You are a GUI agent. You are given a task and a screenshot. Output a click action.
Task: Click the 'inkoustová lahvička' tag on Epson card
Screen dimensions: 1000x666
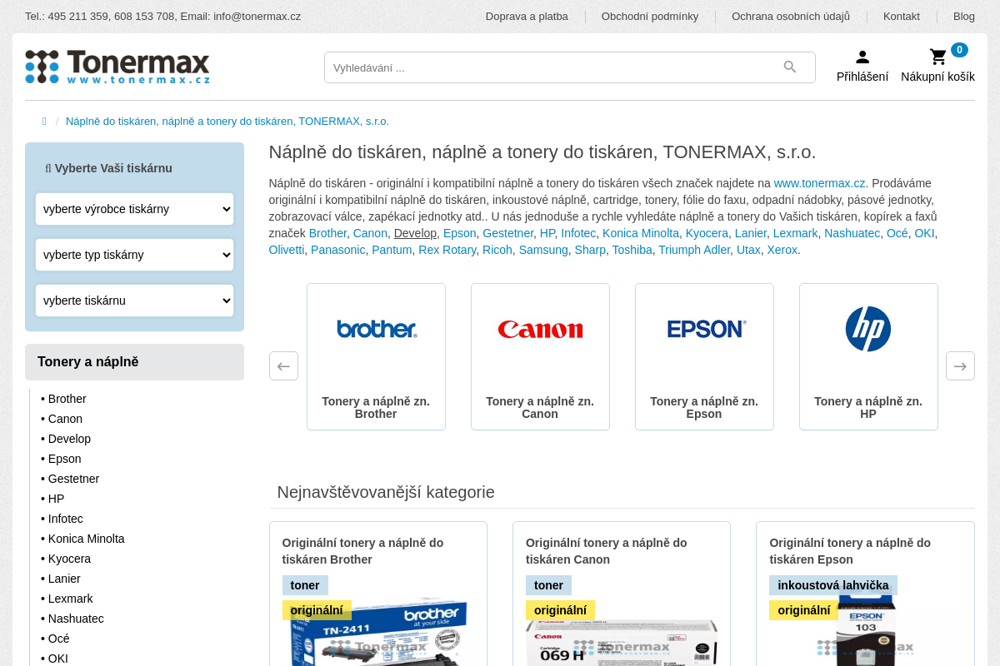click(833, 585)
